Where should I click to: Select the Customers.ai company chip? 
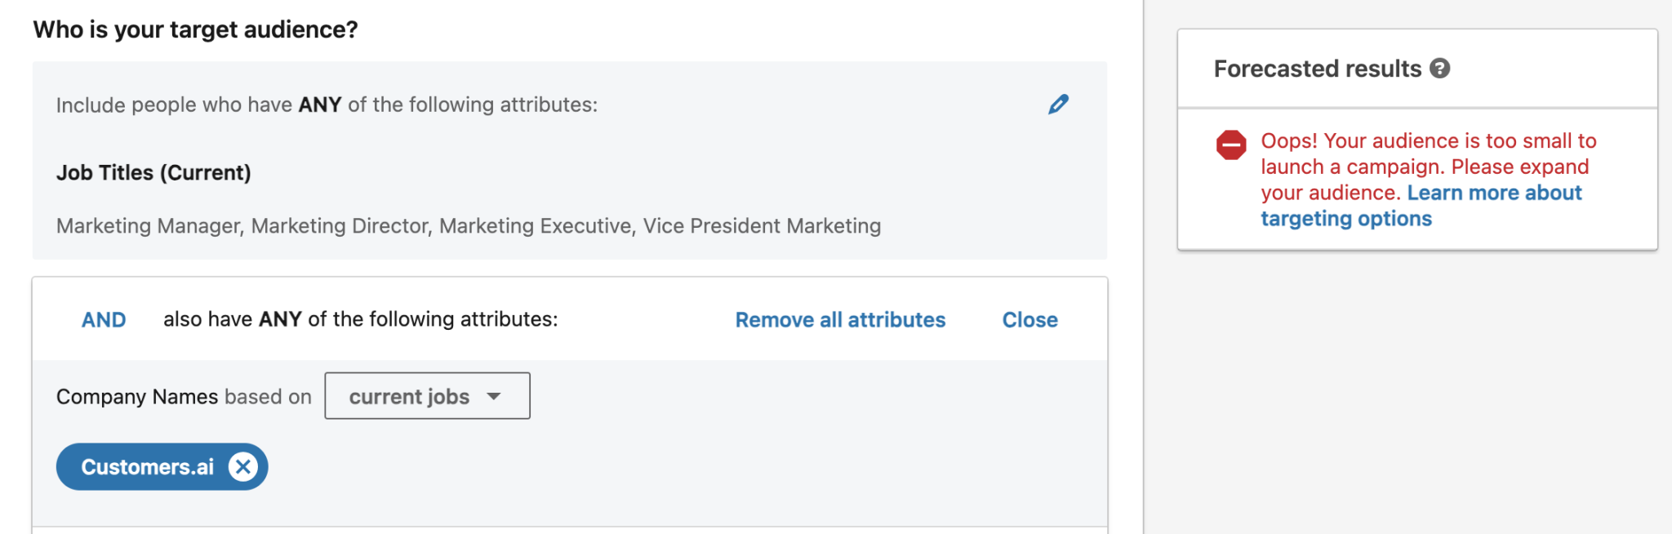(x=147, y=467)
